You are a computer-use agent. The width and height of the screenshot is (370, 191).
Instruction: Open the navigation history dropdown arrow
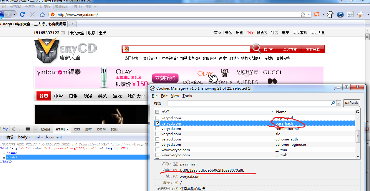[x=15, y=14]
